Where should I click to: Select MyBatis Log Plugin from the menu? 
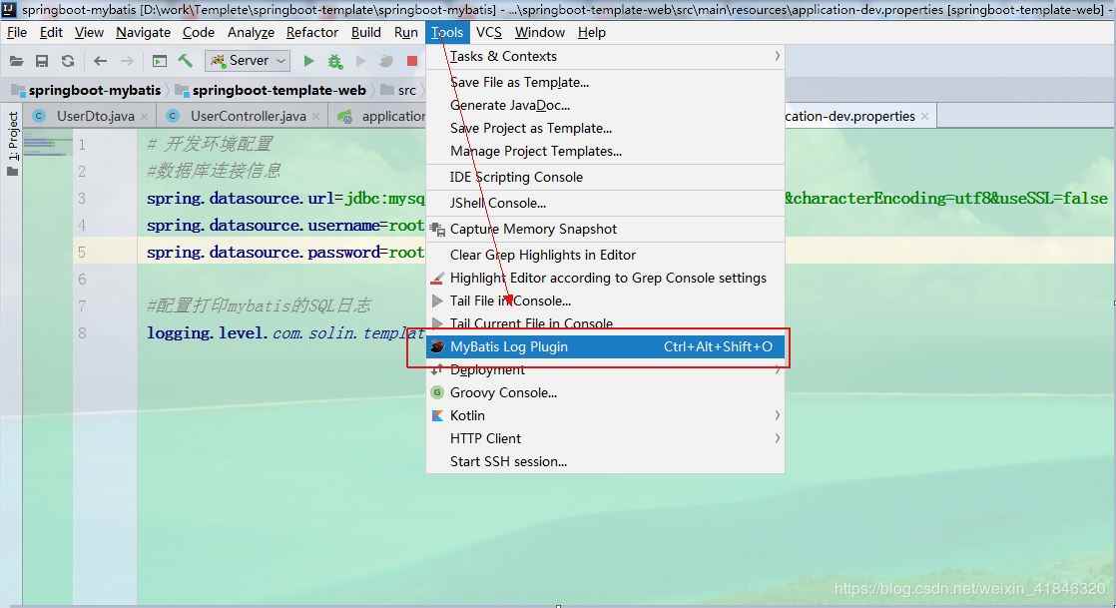coord(509,346)
